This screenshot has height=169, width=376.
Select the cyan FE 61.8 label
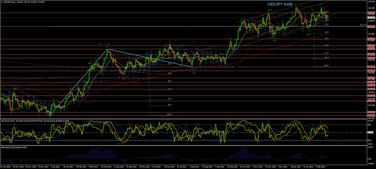[x=363, y=25]
